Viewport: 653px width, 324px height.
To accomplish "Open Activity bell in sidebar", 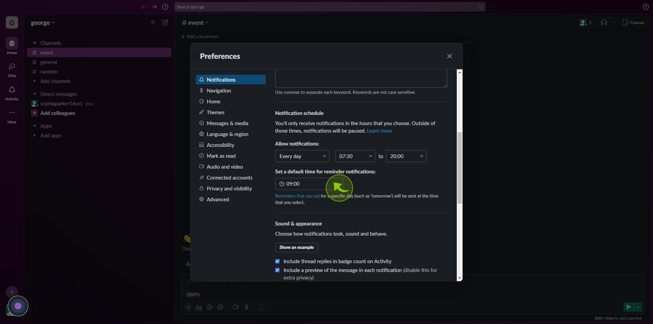I will (x=12, y=93).
